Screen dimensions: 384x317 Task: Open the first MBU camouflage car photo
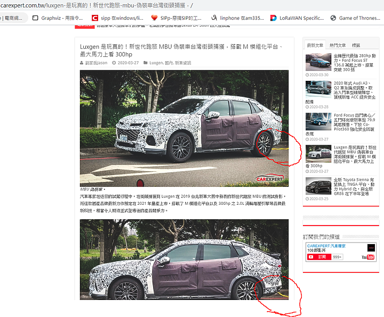(184, 129)
